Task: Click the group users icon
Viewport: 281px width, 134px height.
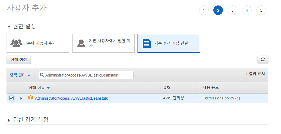Action: [16, 43]
